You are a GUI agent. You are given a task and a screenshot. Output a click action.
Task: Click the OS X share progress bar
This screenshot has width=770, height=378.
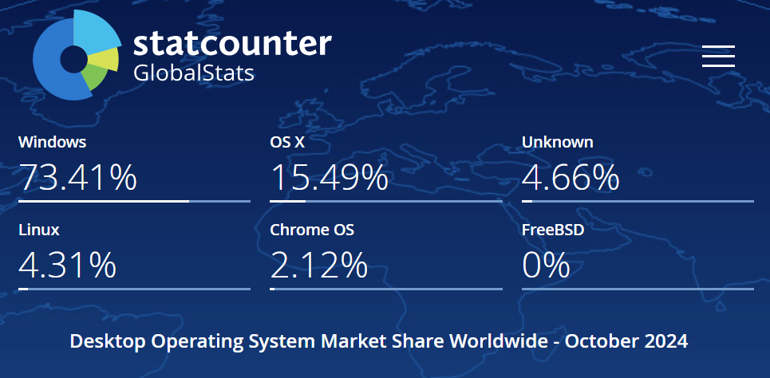click(386, 201)
